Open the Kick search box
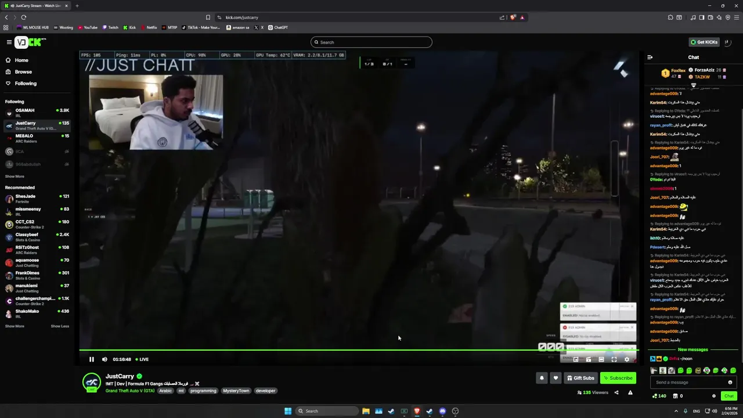743x418 pixels. point(371,42)
